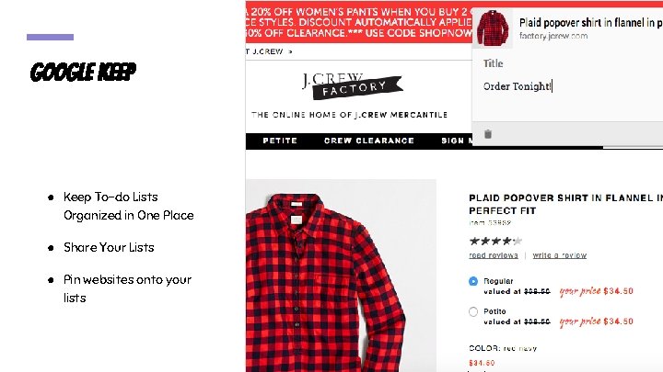
Task: Click the Order Tonight! note text
Action: pos(518,86)
